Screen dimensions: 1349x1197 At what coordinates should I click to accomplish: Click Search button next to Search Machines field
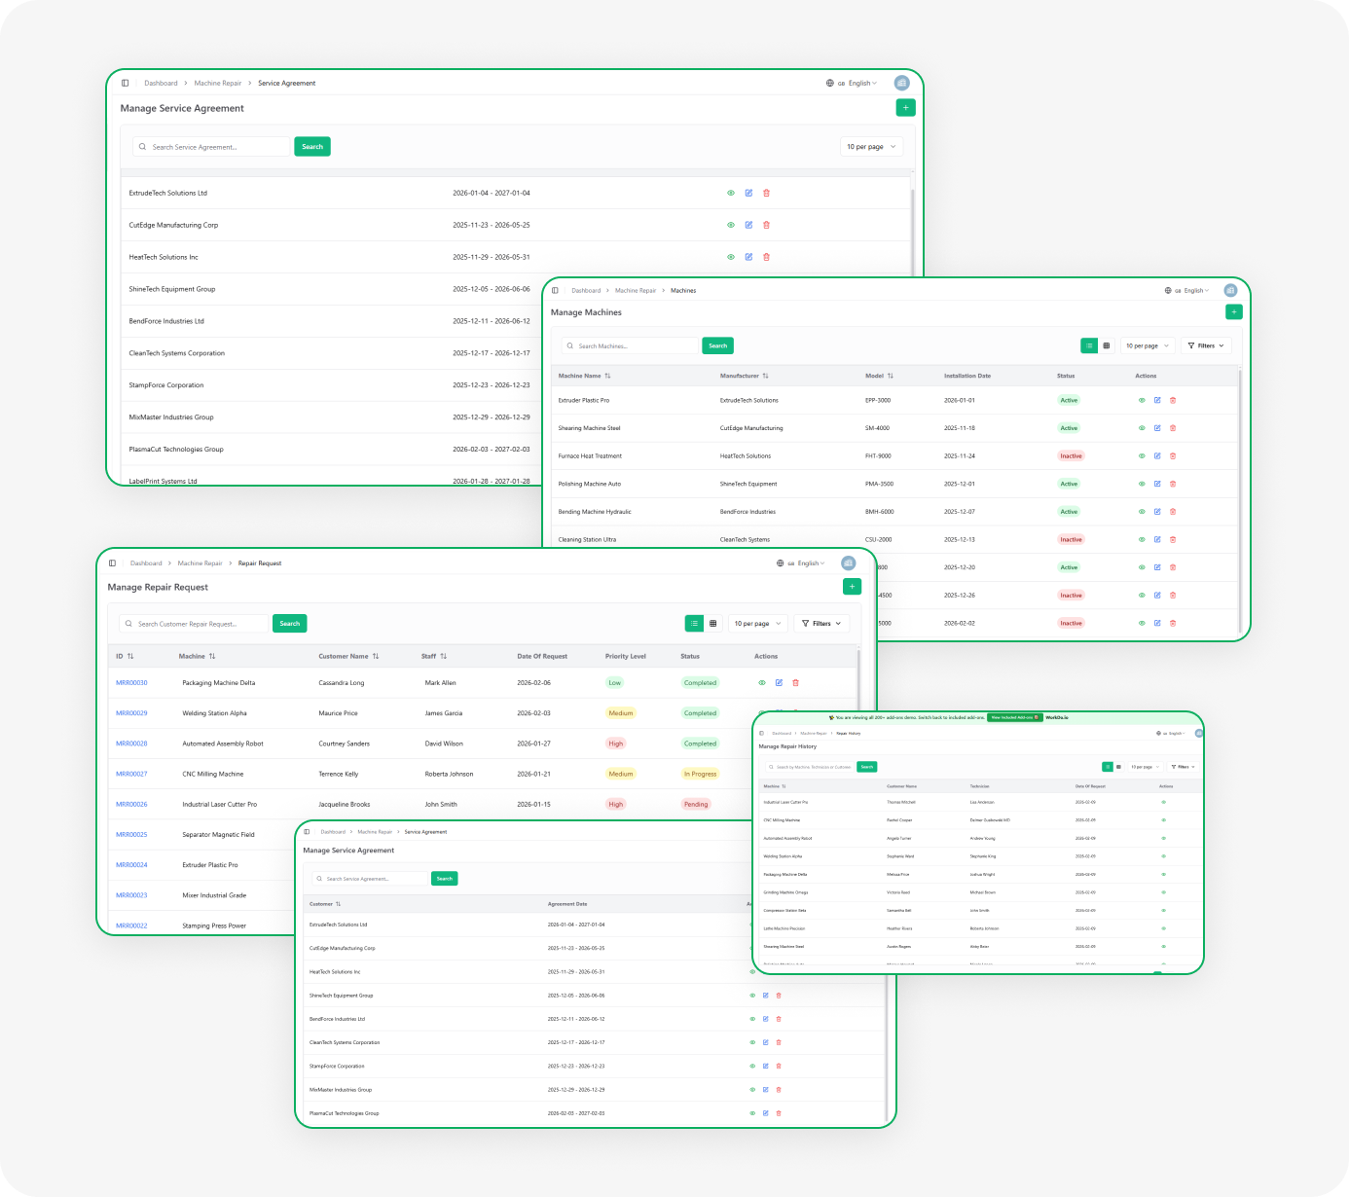tap(718, 345)
